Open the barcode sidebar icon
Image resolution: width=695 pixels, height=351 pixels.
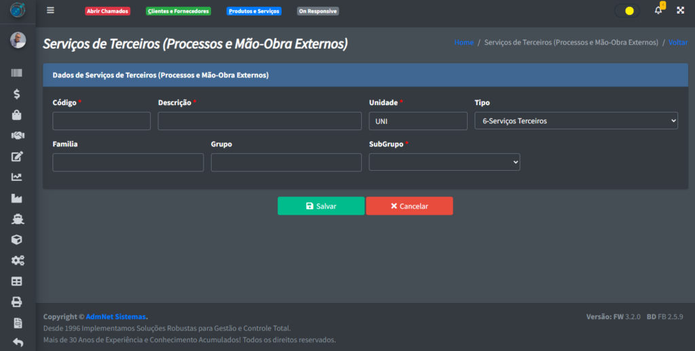click(x=18, y=73)
